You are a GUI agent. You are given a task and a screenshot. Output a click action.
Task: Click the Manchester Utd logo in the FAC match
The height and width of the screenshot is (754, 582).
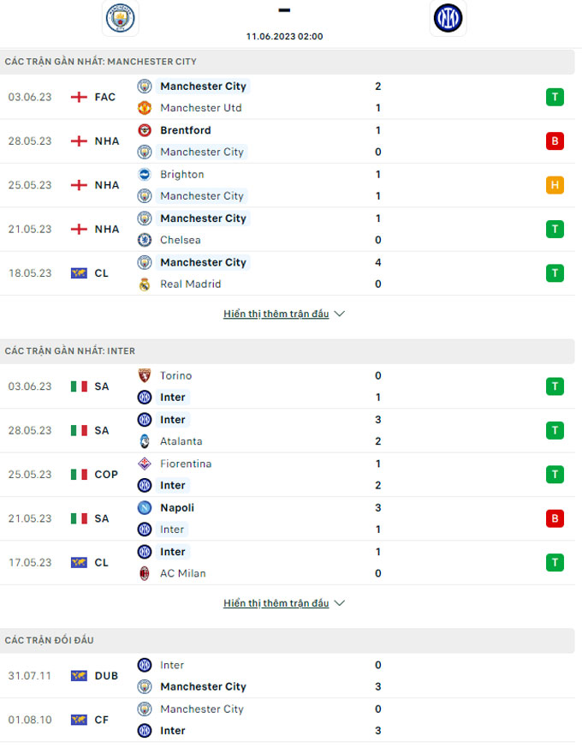coord(143,108)
